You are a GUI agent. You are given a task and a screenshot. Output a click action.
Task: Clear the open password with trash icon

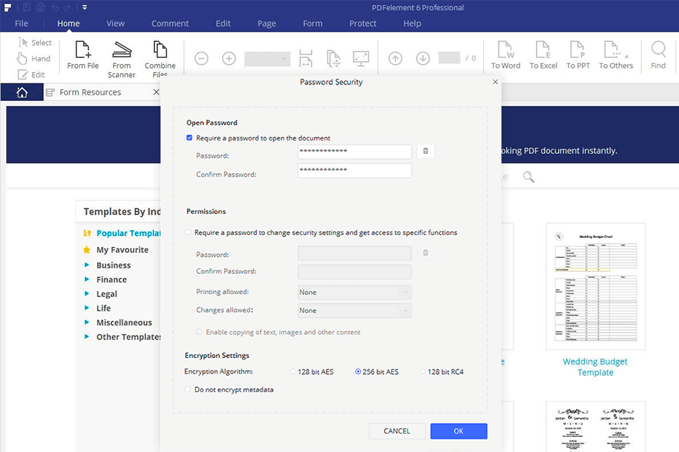click(x=426, y=151)
